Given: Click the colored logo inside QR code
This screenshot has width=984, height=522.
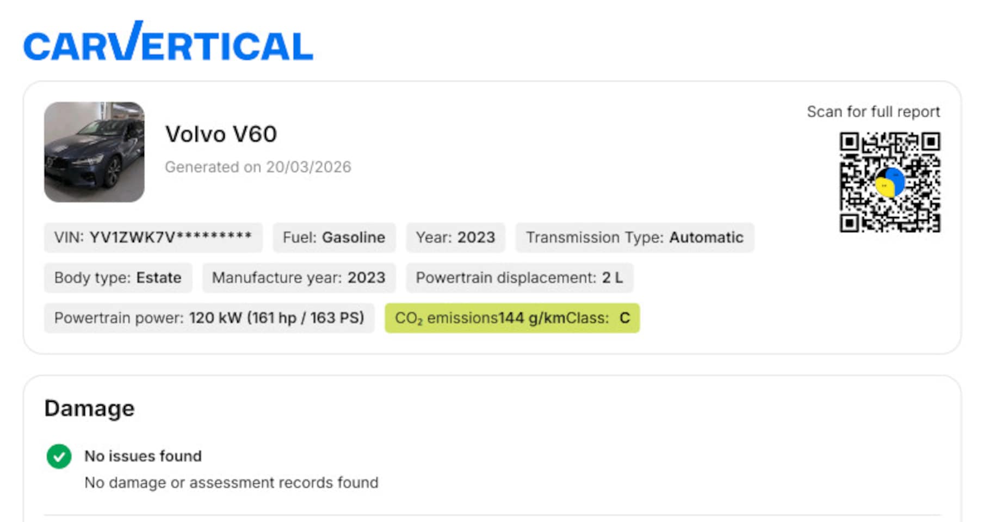Looking at the screenshot, I should 889,183.
